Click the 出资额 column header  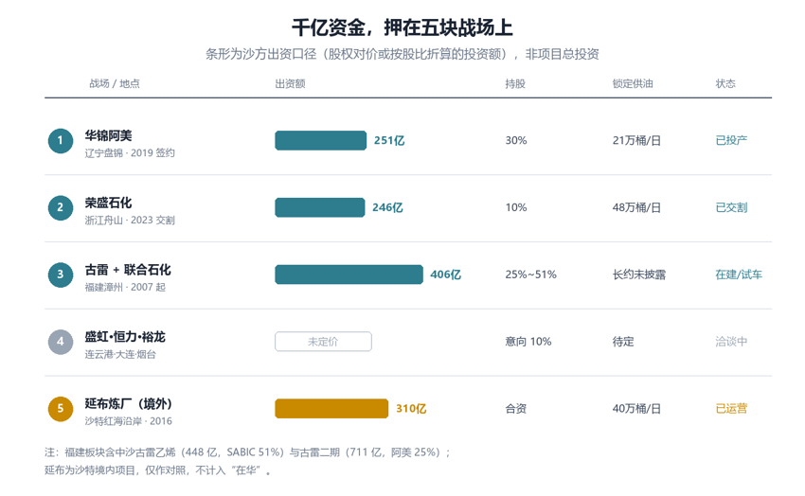coord(290,83)
